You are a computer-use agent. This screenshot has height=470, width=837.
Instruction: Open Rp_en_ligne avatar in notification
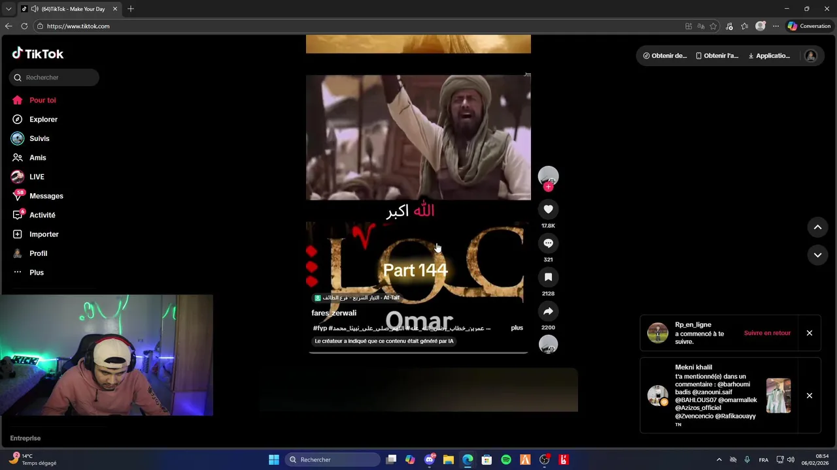658,333
